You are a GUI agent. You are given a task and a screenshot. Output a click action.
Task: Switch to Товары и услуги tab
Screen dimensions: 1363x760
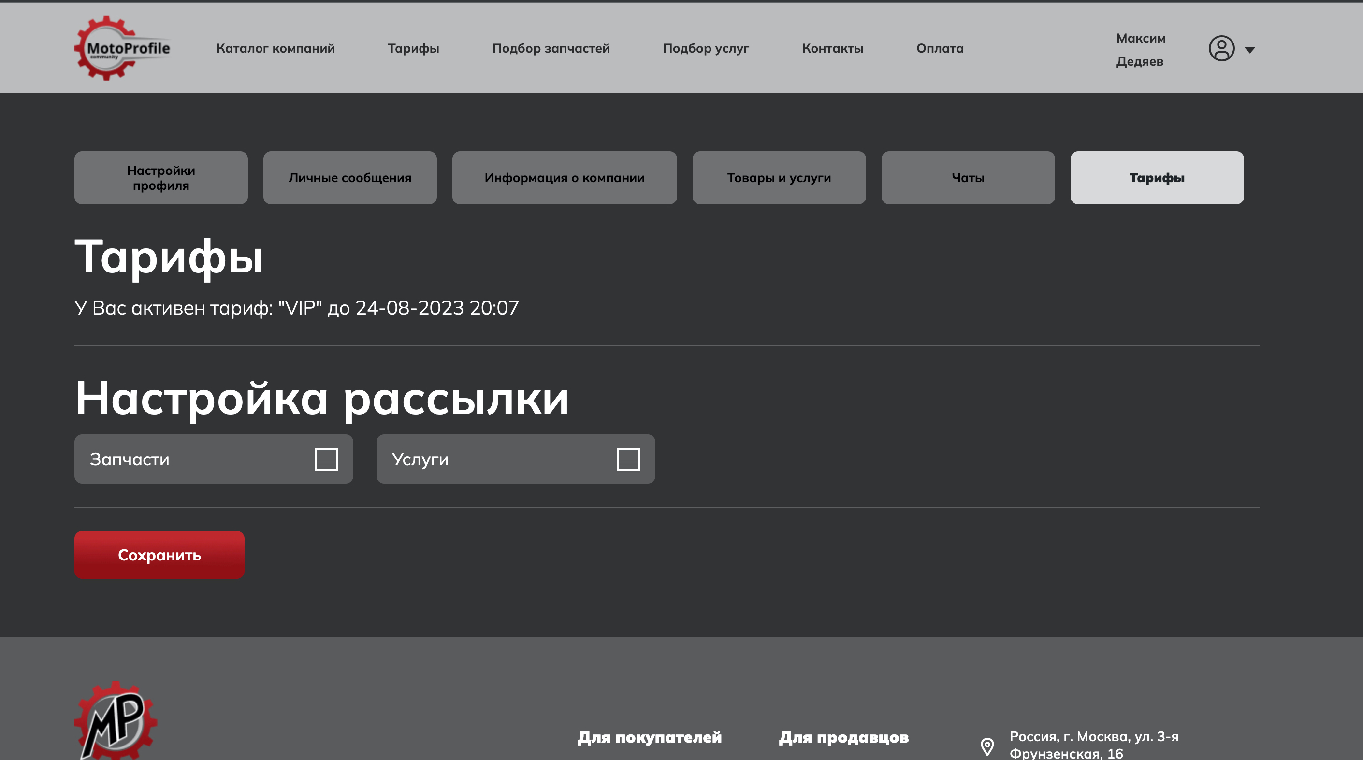(779, 178)
